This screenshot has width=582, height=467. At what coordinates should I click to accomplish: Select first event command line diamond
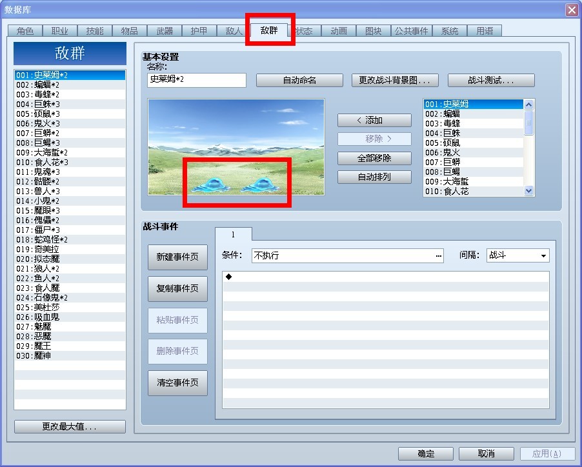[228, 277]
